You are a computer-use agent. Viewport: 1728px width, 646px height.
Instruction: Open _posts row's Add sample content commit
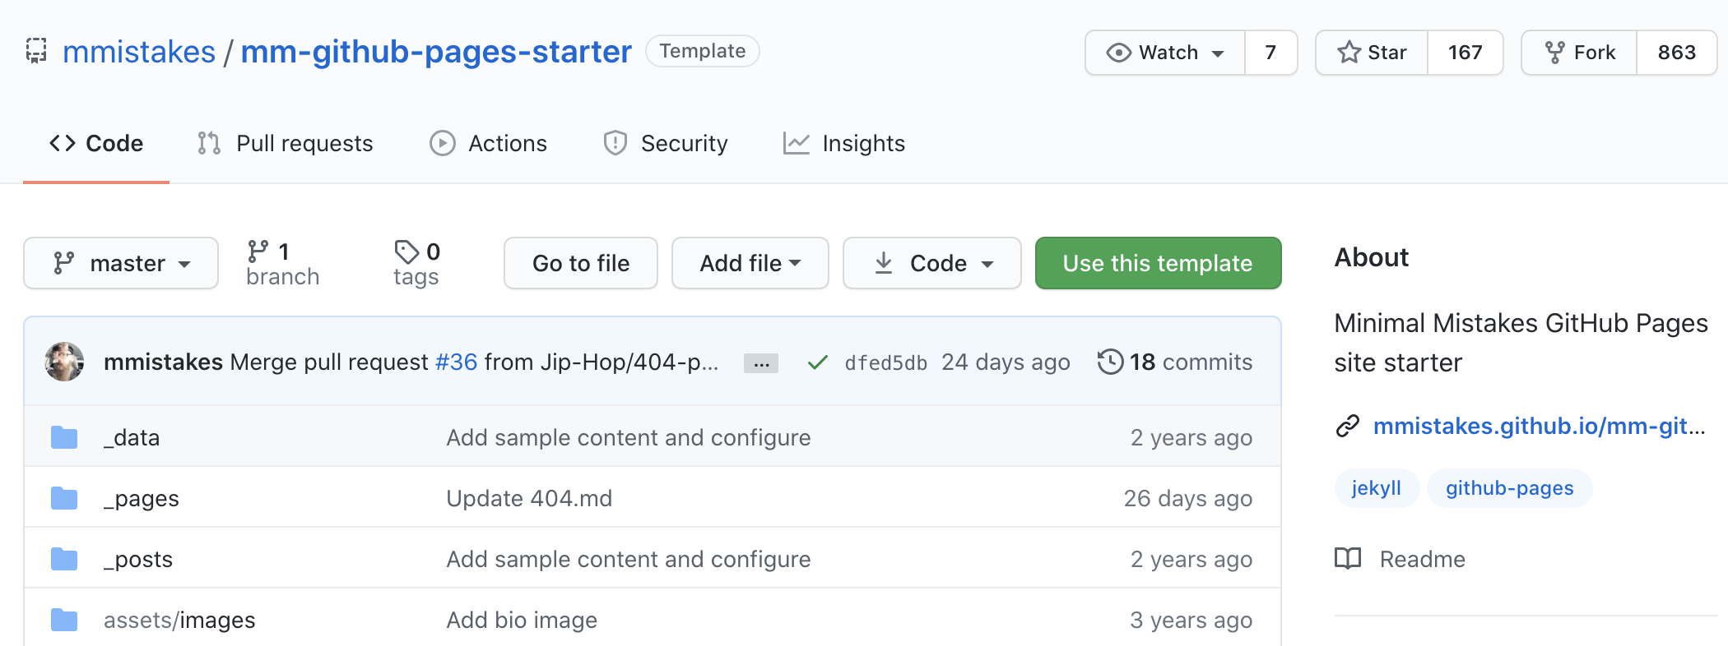(x=629, y=559)
